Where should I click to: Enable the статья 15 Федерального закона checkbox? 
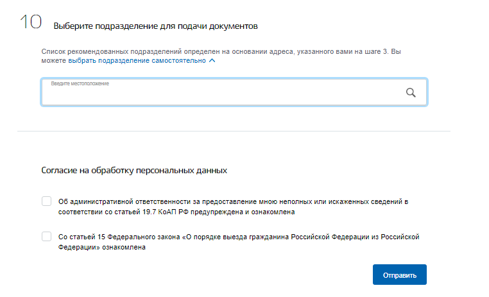46,236
